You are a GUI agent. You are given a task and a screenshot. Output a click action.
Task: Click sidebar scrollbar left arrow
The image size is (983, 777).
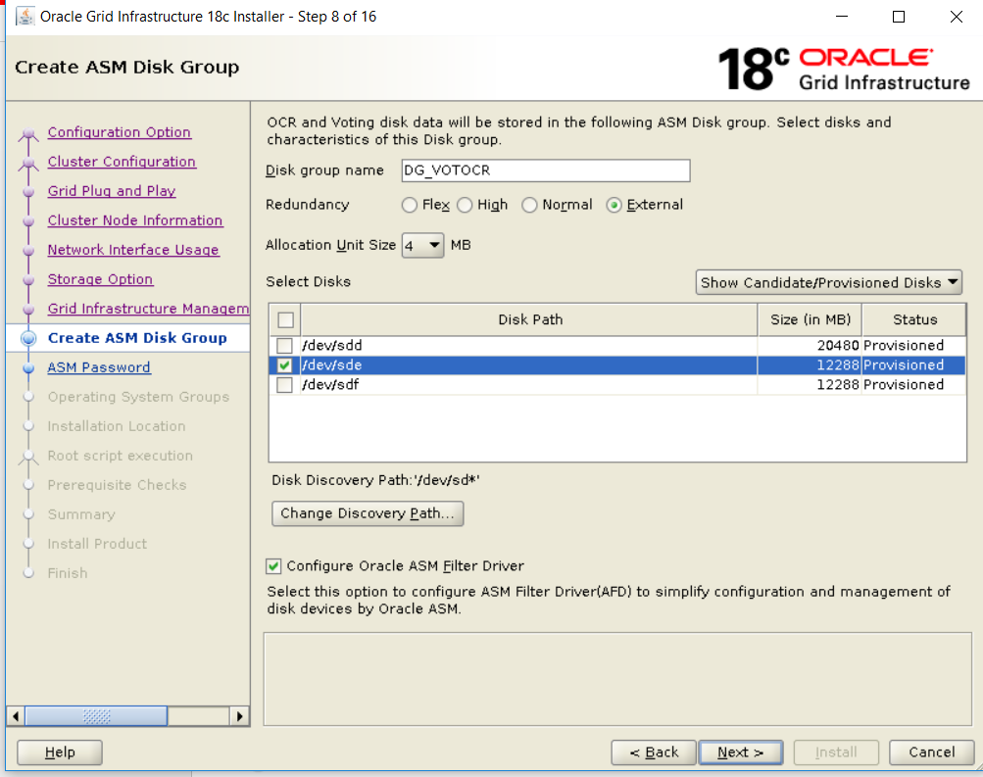16,716
